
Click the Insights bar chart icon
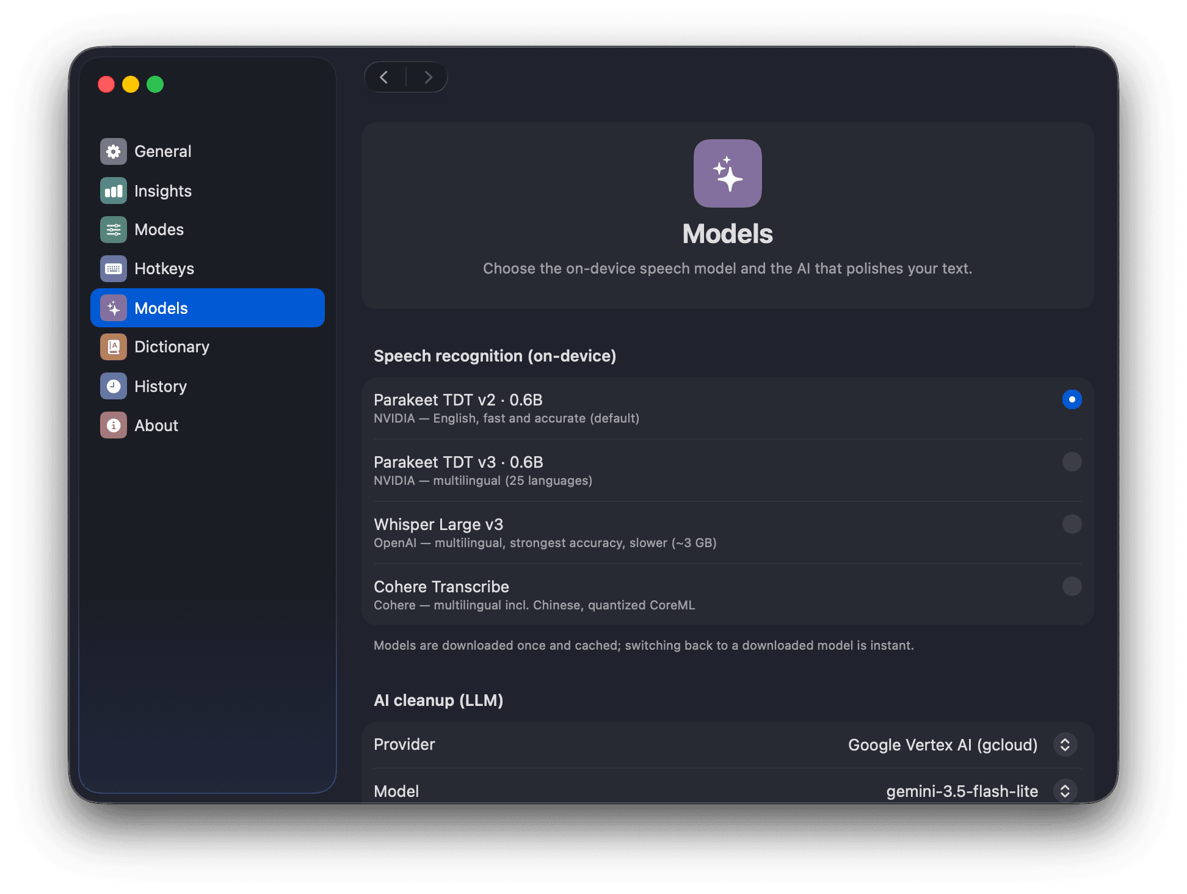pyautogui.click(x=114, y=191)
